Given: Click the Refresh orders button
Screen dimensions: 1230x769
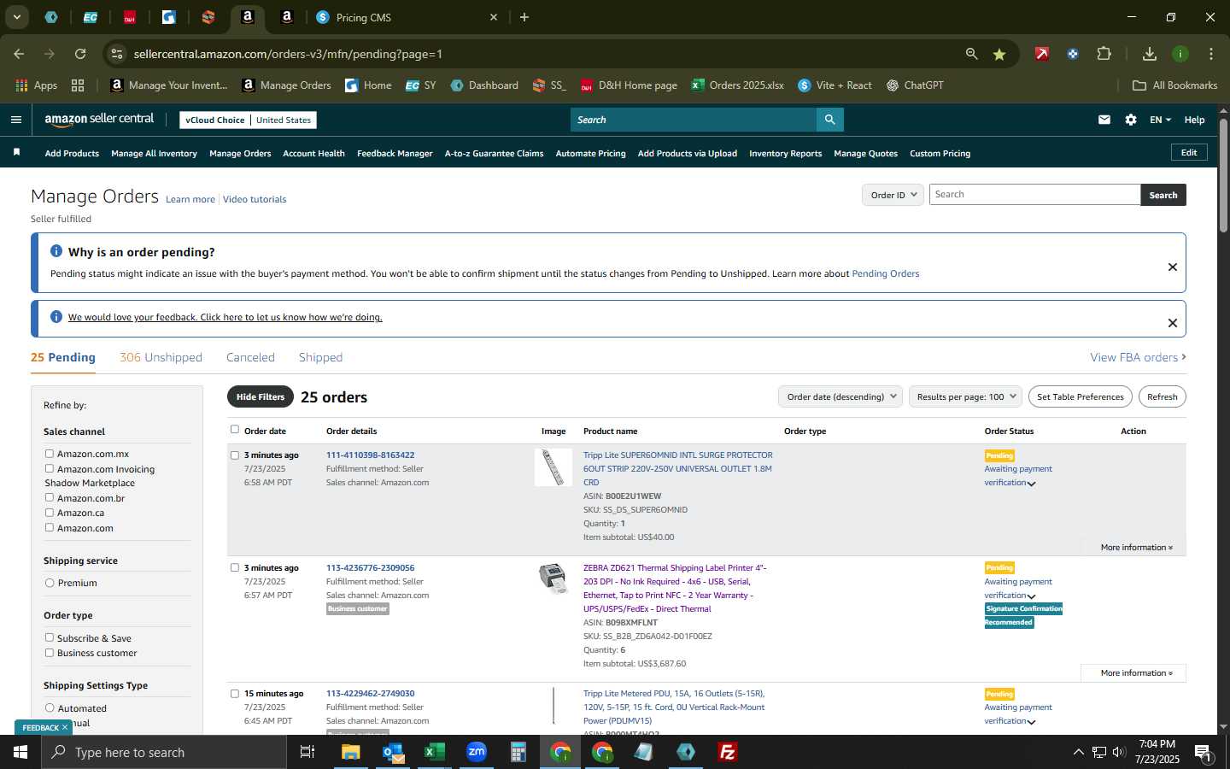Looking at the screenshot, I should coord(1162,396).
